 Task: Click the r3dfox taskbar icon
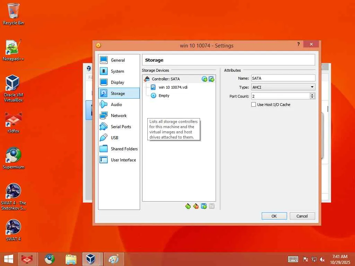click(27, 259)
